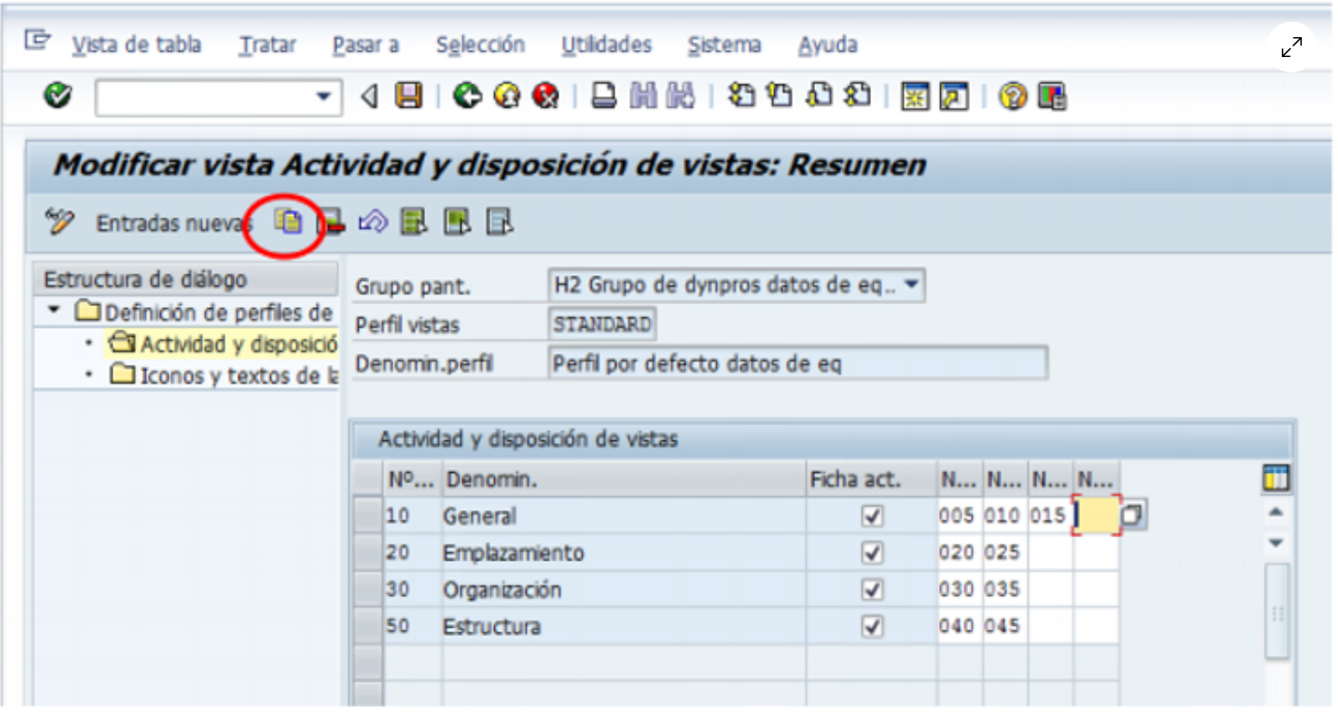Click the table settings column icon
Viewport: 1338px width, 712px height.
pyautogui.click(x=1276, y=478)
